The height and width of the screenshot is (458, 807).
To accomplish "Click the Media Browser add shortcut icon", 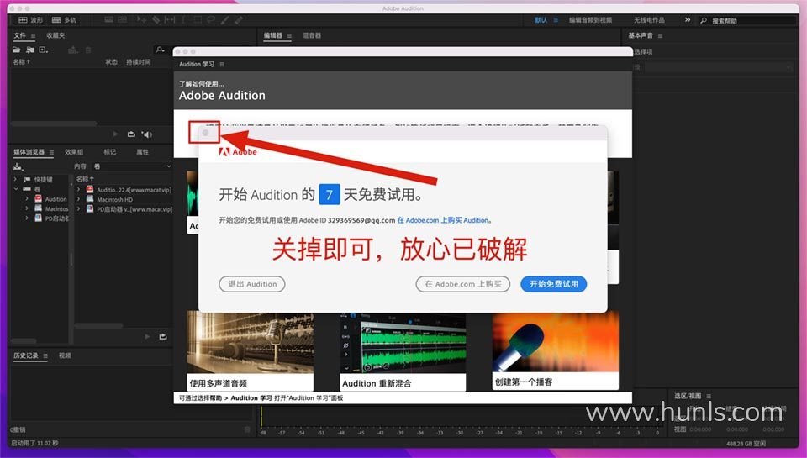I will pos(18,166).
